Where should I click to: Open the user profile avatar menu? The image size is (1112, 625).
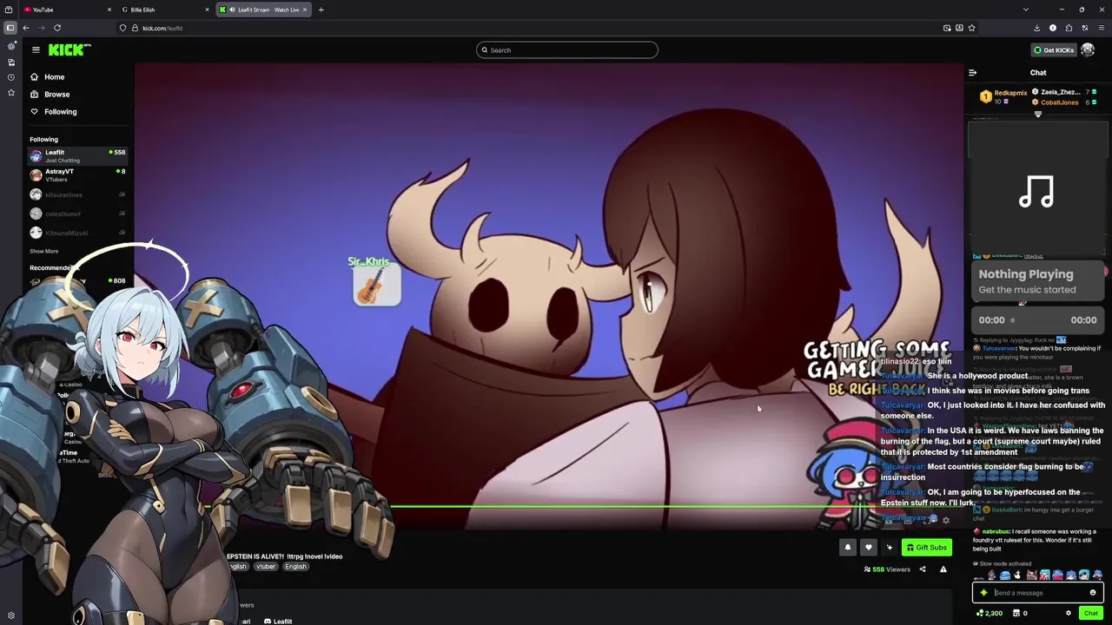click(x=1088, y=49)
